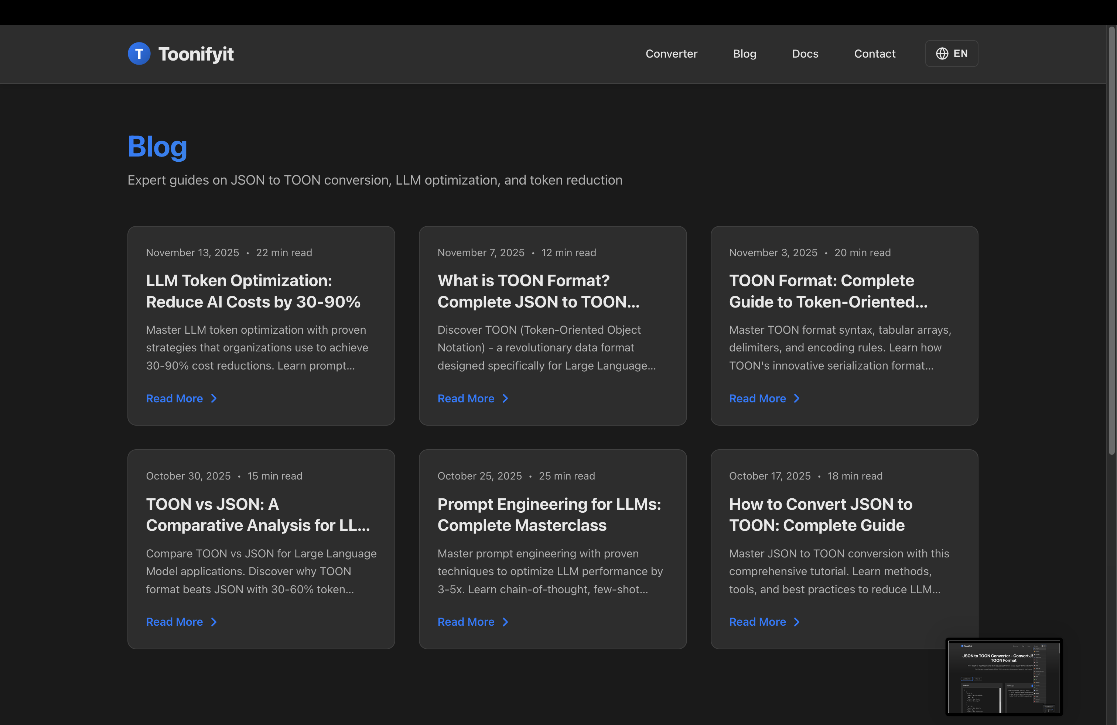Click the What is TOON Format article title
Screen dimensions: 1117x725
click(538, 291)
